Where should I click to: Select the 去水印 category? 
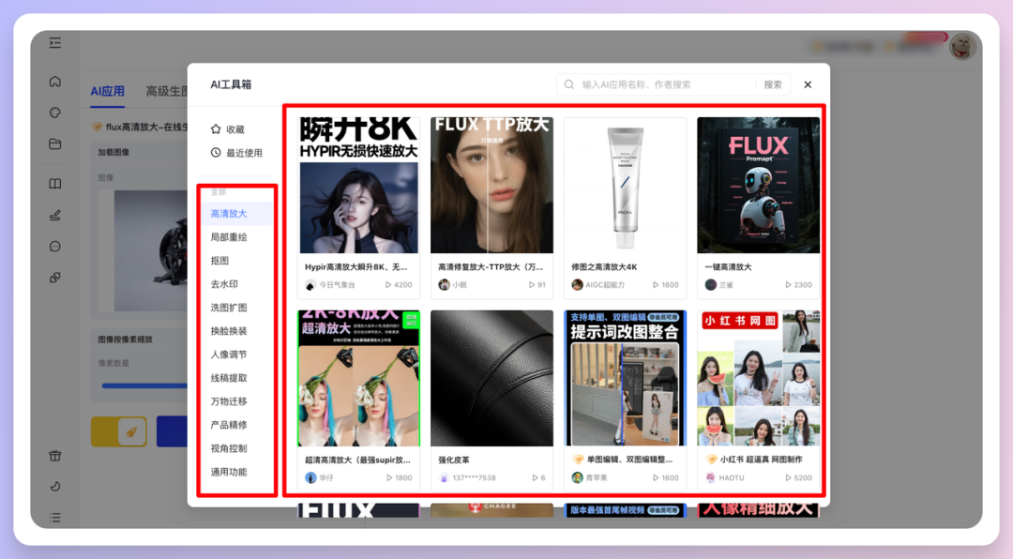(x=224, y=284)
